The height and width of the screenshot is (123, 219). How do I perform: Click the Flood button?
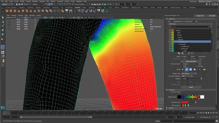[191, 87]
